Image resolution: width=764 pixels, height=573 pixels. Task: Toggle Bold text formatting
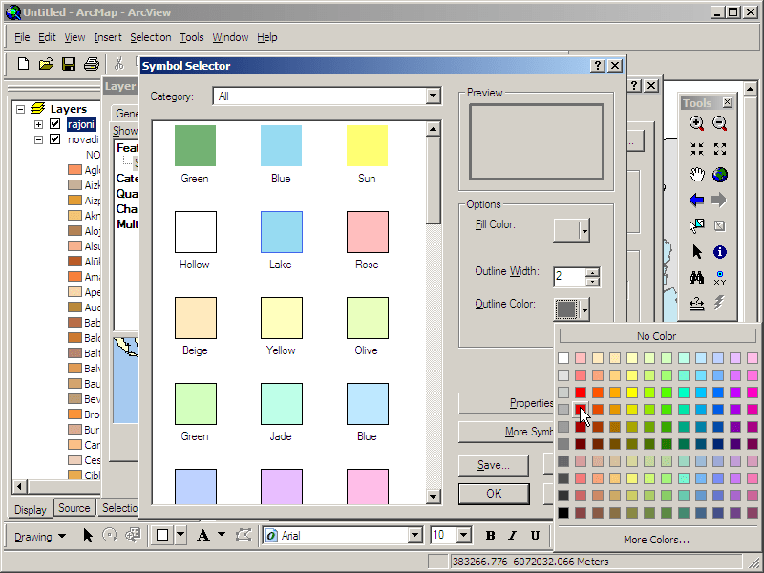click(x=491, y=536)
